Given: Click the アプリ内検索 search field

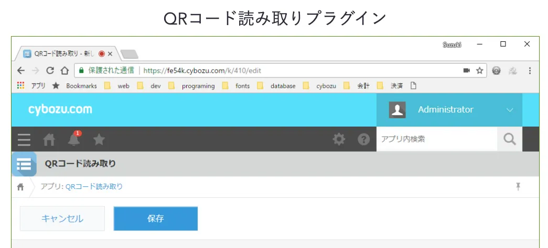Looking at the screenshot, I should (x=436, y=139).
